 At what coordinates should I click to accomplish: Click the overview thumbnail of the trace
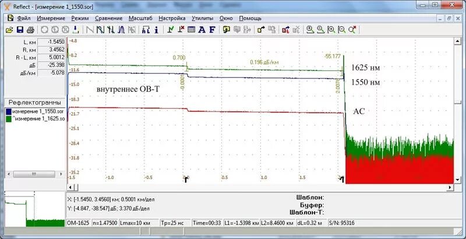(x=34, y=209)
